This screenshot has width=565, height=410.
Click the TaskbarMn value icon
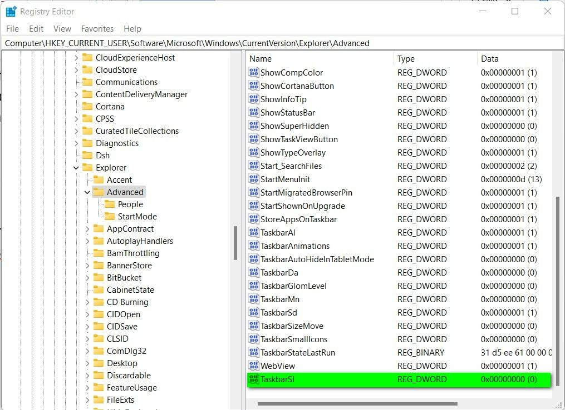(x=254, y=299)
